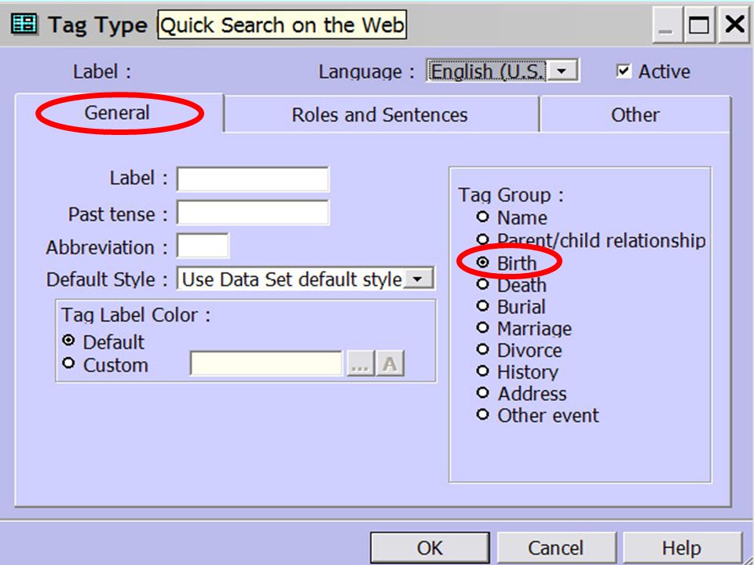Open the Language dropdown
The width and height of the screenshot is (754, 565).
562,71
